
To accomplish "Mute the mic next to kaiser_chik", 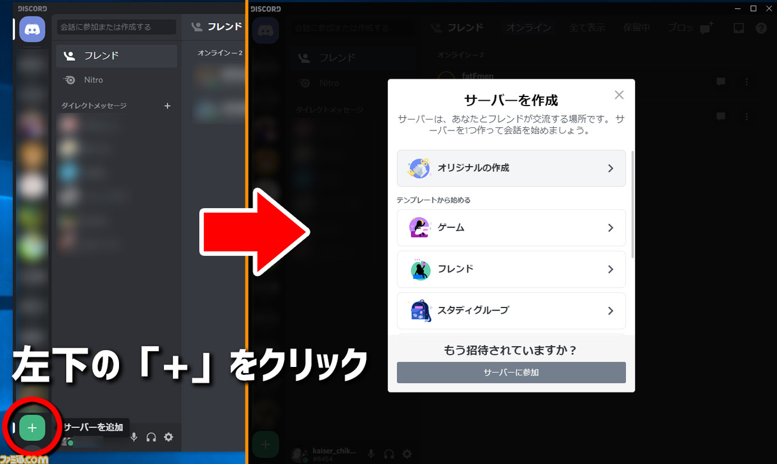I will click(x=370, y=453).
